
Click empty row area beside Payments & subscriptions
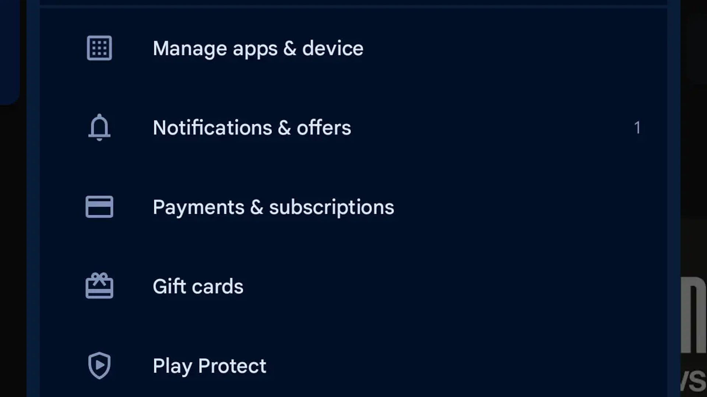[530, 207]
